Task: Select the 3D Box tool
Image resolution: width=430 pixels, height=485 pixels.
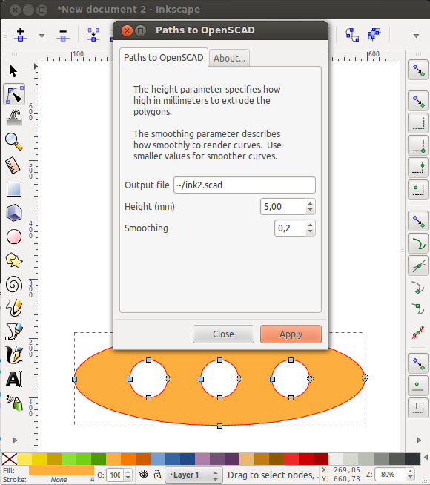Action: coord(14,213)
